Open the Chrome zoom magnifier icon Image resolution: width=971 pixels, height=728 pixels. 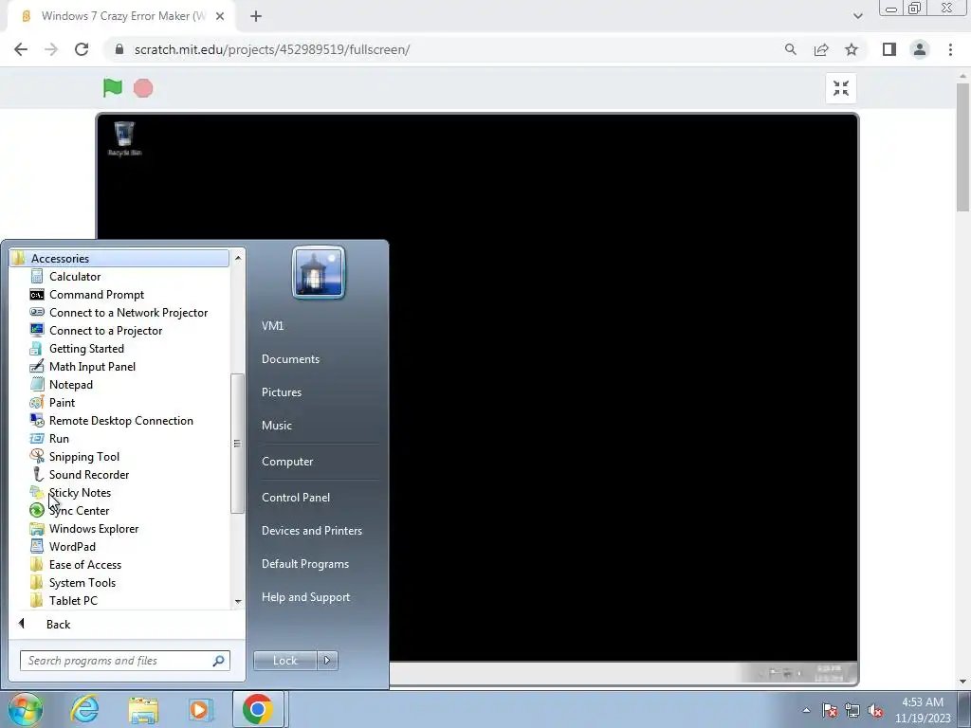[790, 49]
